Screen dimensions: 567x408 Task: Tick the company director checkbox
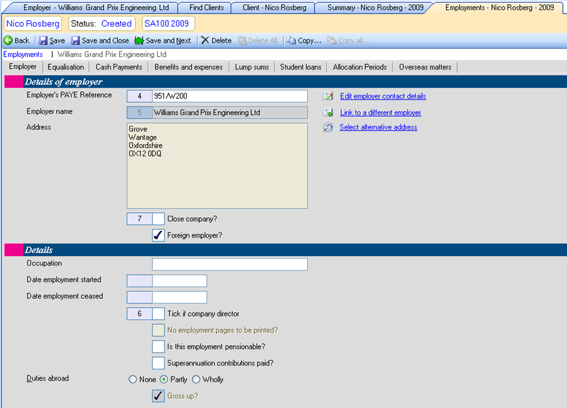pos(159,314)
